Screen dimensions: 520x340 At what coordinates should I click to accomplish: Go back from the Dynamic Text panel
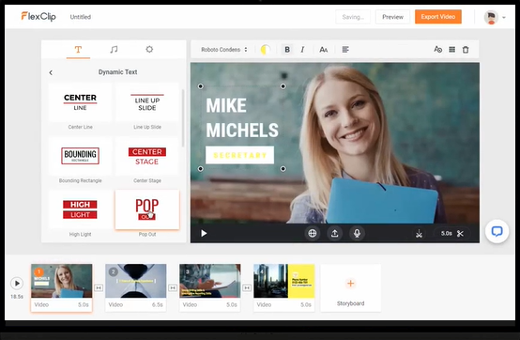(51, 72)
